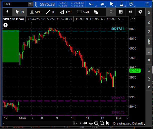Toggle single chart layout view
Screen dimensions: 153x129
111,12
